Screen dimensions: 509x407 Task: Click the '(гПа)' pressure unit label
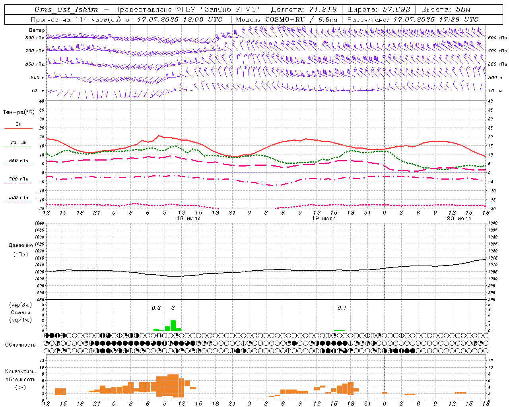click(x=21, y=255)
